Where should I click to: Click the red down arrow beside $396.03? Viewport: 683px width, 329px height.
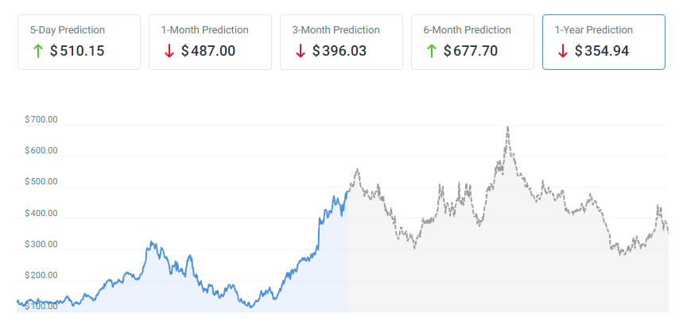click(x=300, y=51)
